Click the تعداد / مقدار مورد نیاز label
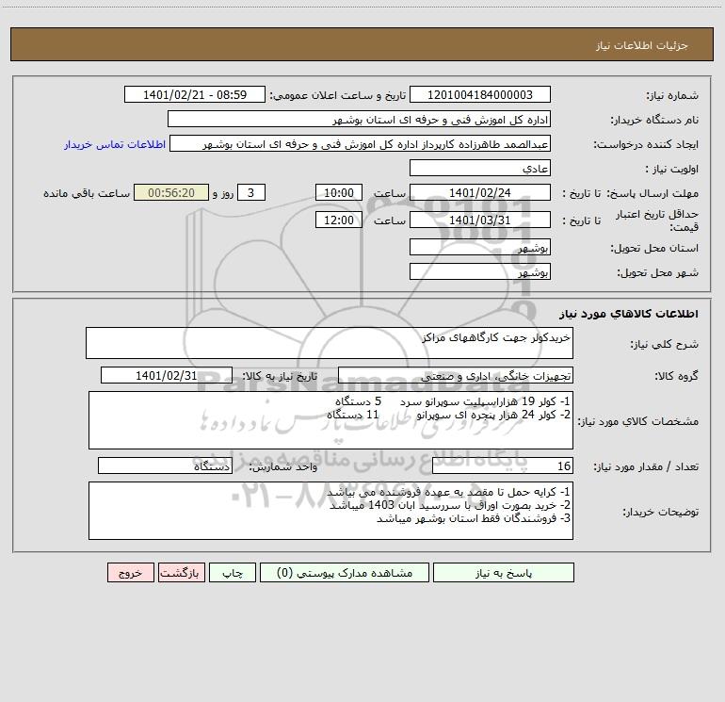 (x=646, y=467)
